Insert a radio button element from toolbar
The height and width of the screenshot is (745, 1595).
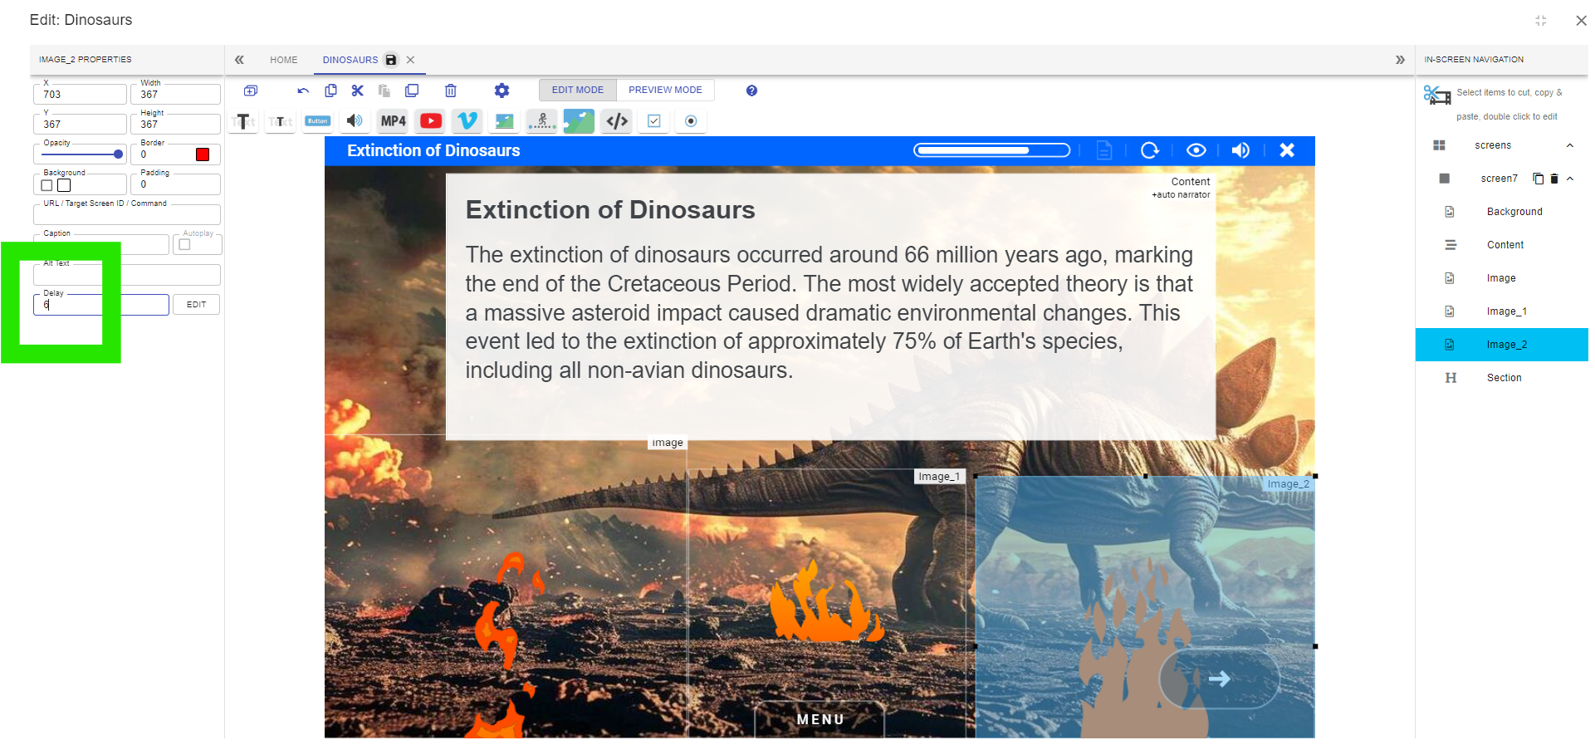tap(691, 121)
